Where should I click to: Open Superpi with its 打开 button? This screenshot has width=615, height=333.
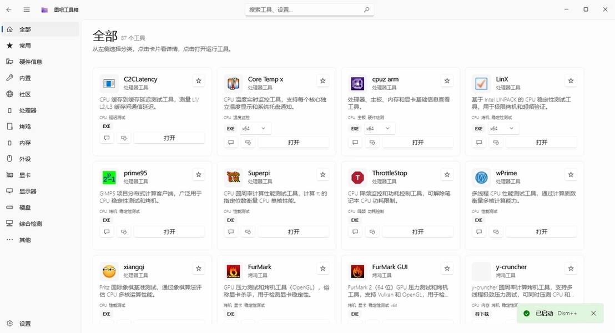pyautogui.click(x=294, y=232)
